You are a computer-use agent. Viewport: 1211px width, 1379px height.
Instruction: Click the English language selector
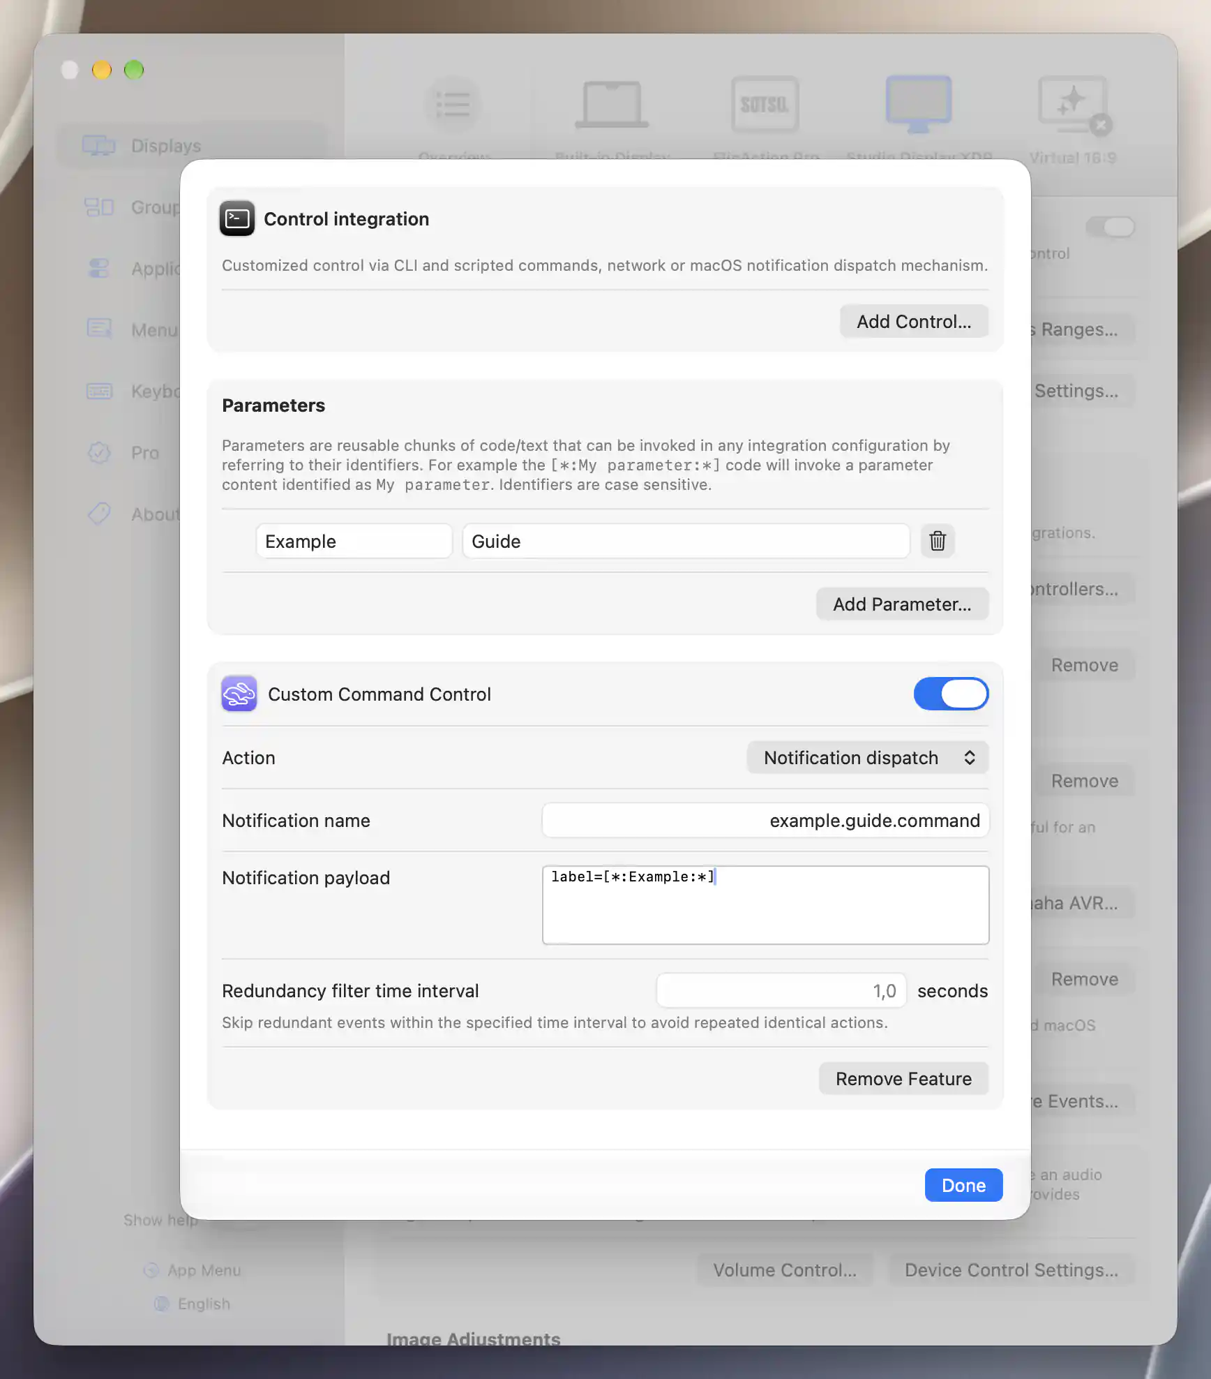(x=193, y=1304)
